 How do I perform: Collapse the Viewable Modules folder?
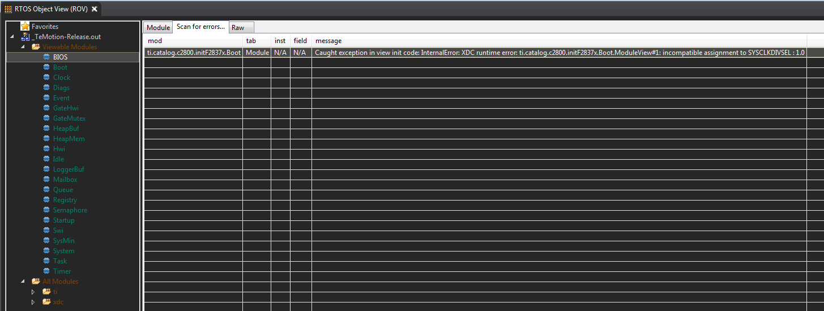coord(23,47)
